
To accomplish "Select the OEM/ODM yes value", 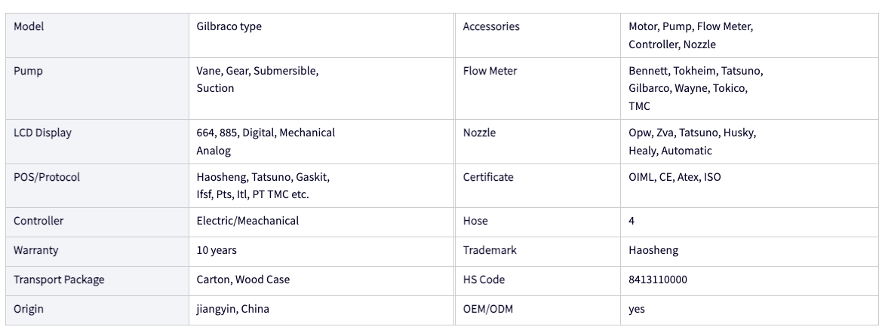I will (x=637, y=309).
